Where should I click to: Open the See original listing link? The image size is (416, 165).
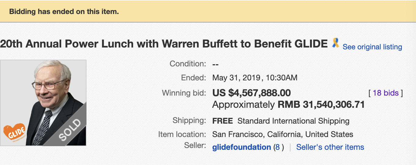point(372,47)
